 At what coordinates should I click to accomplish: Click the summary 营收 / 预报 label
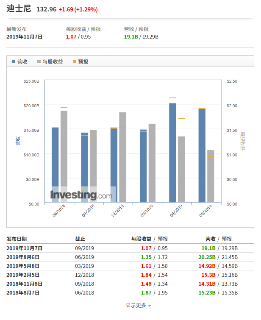(x=136, y=29)
